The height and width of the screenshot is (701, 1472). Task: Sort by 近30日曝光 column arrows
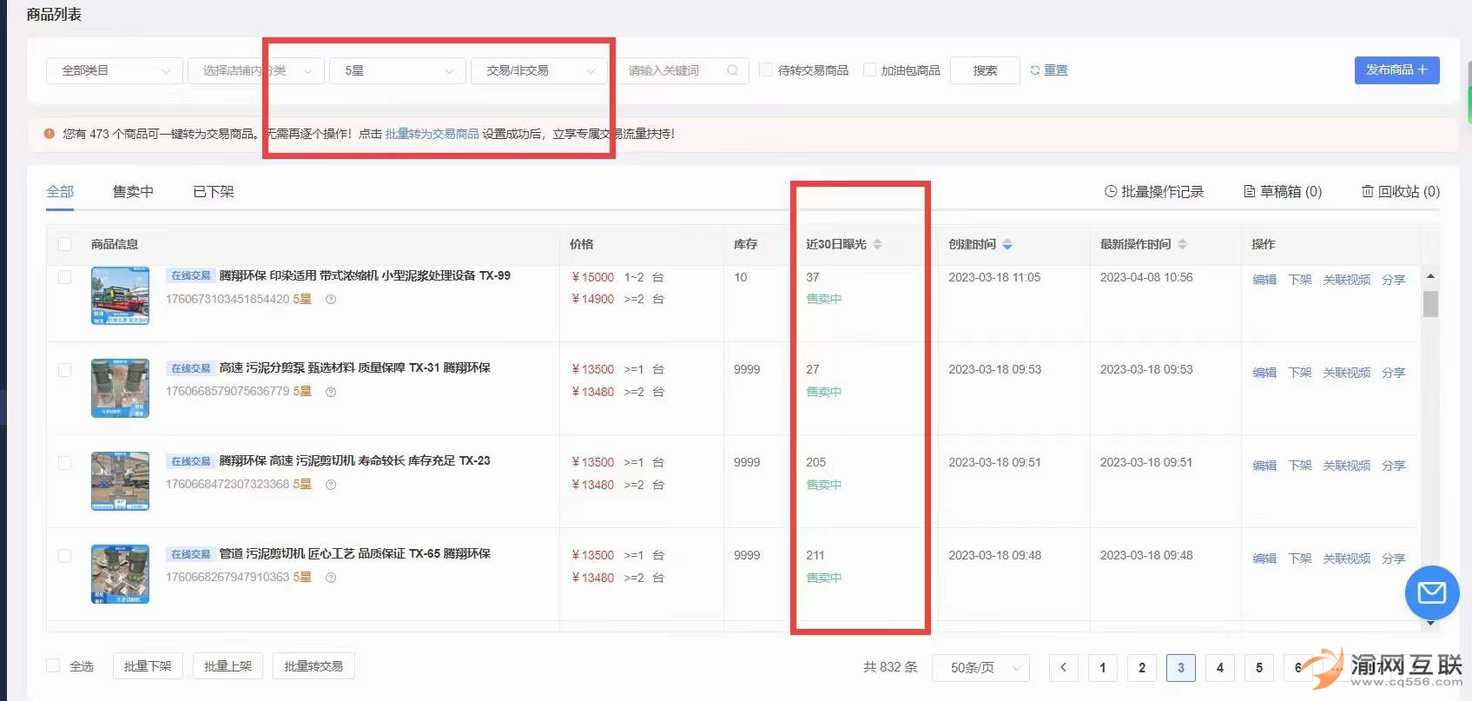(877, 244)
